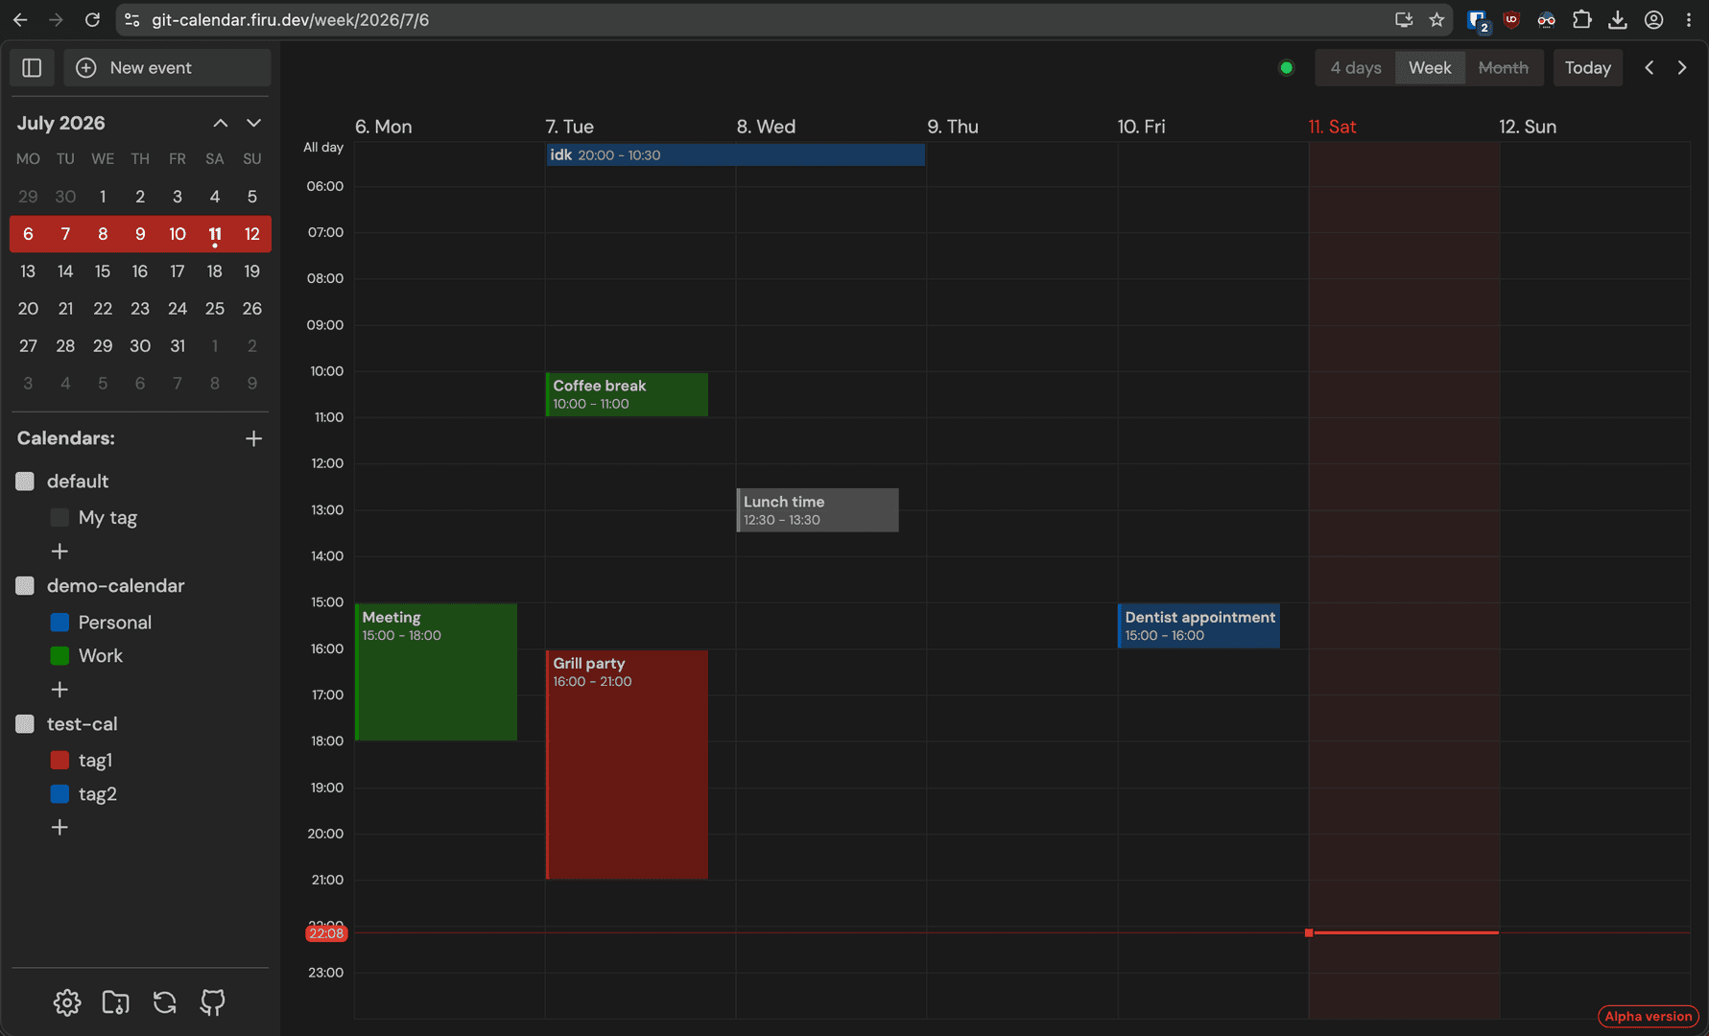Open browser downloads icon
The image size is (1709, 1036).
coord(1618,19)
